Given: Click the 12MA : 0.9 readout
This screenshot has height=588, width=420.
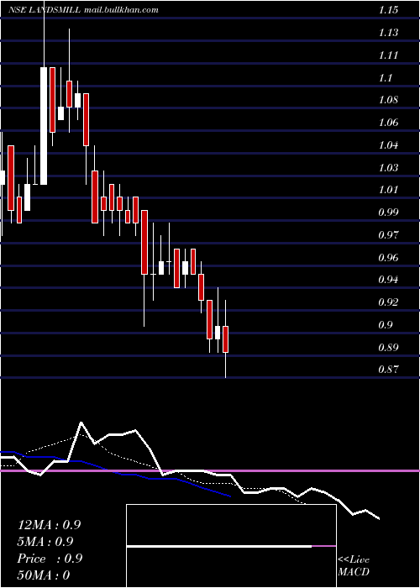Looking at the screenshot, I should [49, 525].
